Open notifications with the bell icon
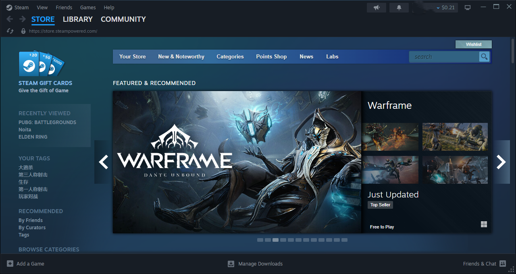516x274 pixels. (x=399, y=7)
